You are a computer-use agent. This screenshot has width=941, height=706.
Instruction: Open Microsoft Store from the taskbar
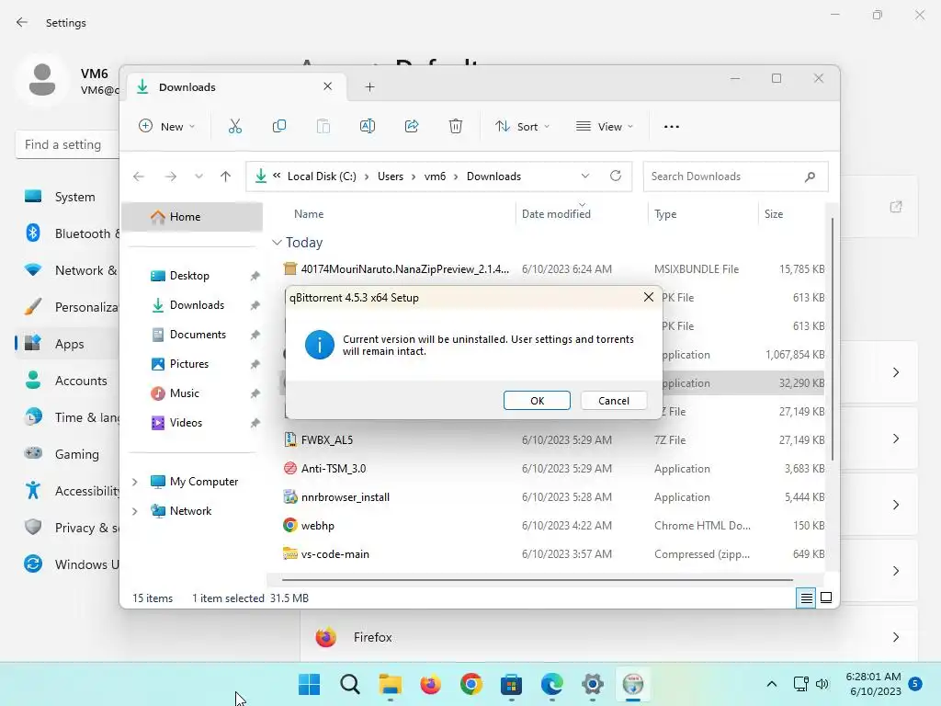[x=511, y=684]
